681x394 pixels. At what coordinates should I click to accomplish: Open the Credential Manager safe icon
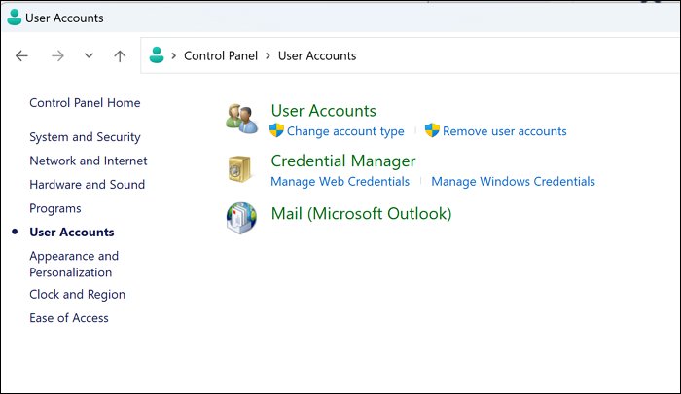pos(240,169)
